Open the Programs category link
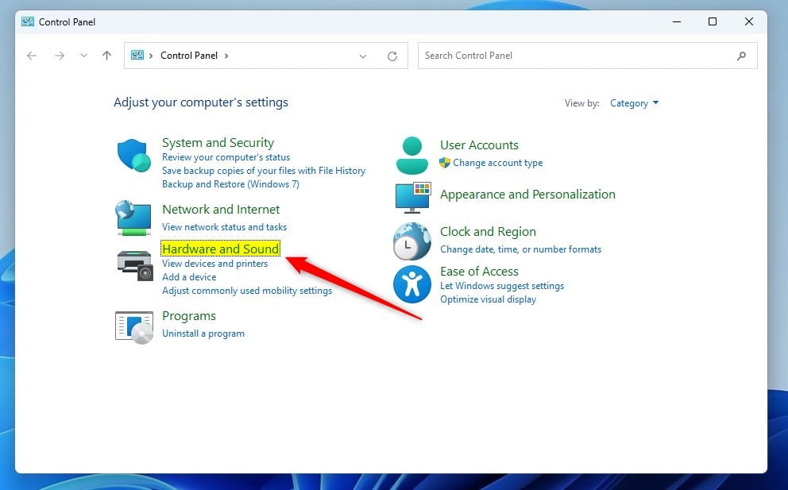 [189, 315]
